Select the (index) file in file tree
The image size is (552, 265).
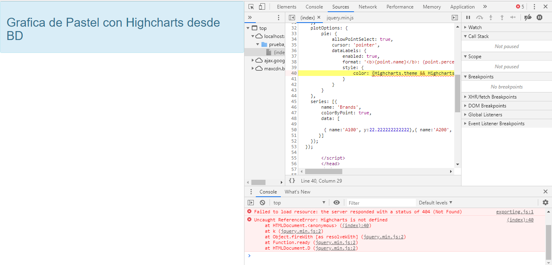276,53
